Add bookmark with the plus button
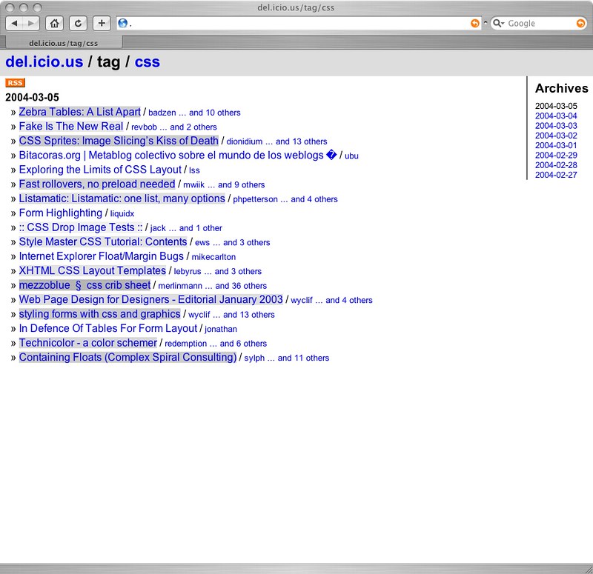The width and height of the screenshot is (593, 574). point(102,24)
